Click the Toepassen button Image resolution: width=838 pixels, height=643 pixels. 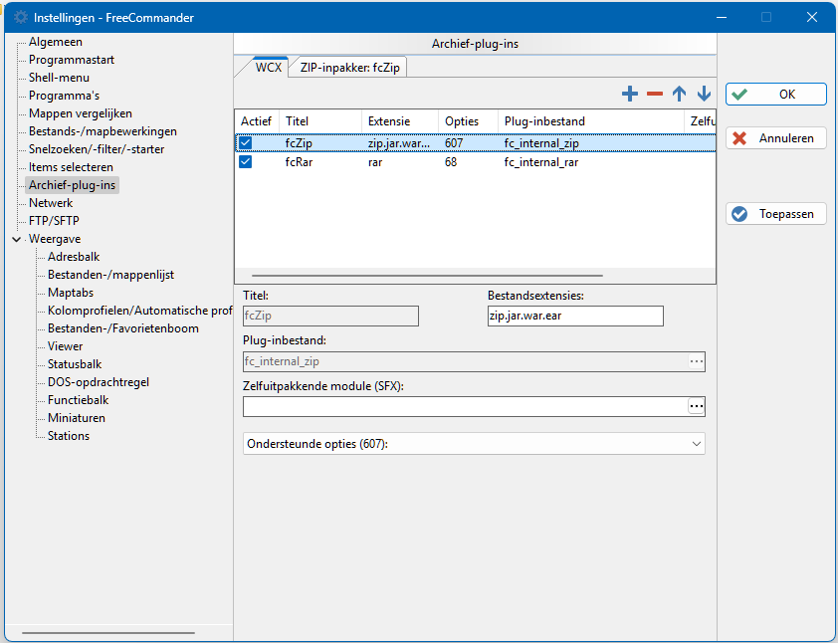(x=776, y=214)
